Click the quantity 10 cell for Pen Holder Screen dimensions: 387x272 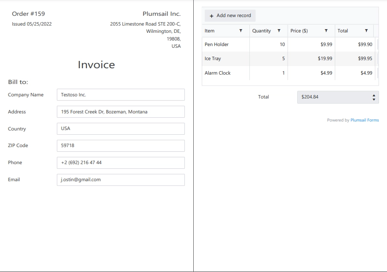(x=269, y=45)
